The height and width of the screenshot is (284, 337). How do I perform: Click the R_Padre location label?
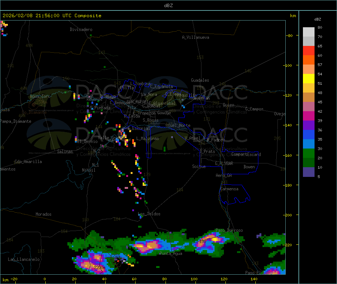point(215,140)
